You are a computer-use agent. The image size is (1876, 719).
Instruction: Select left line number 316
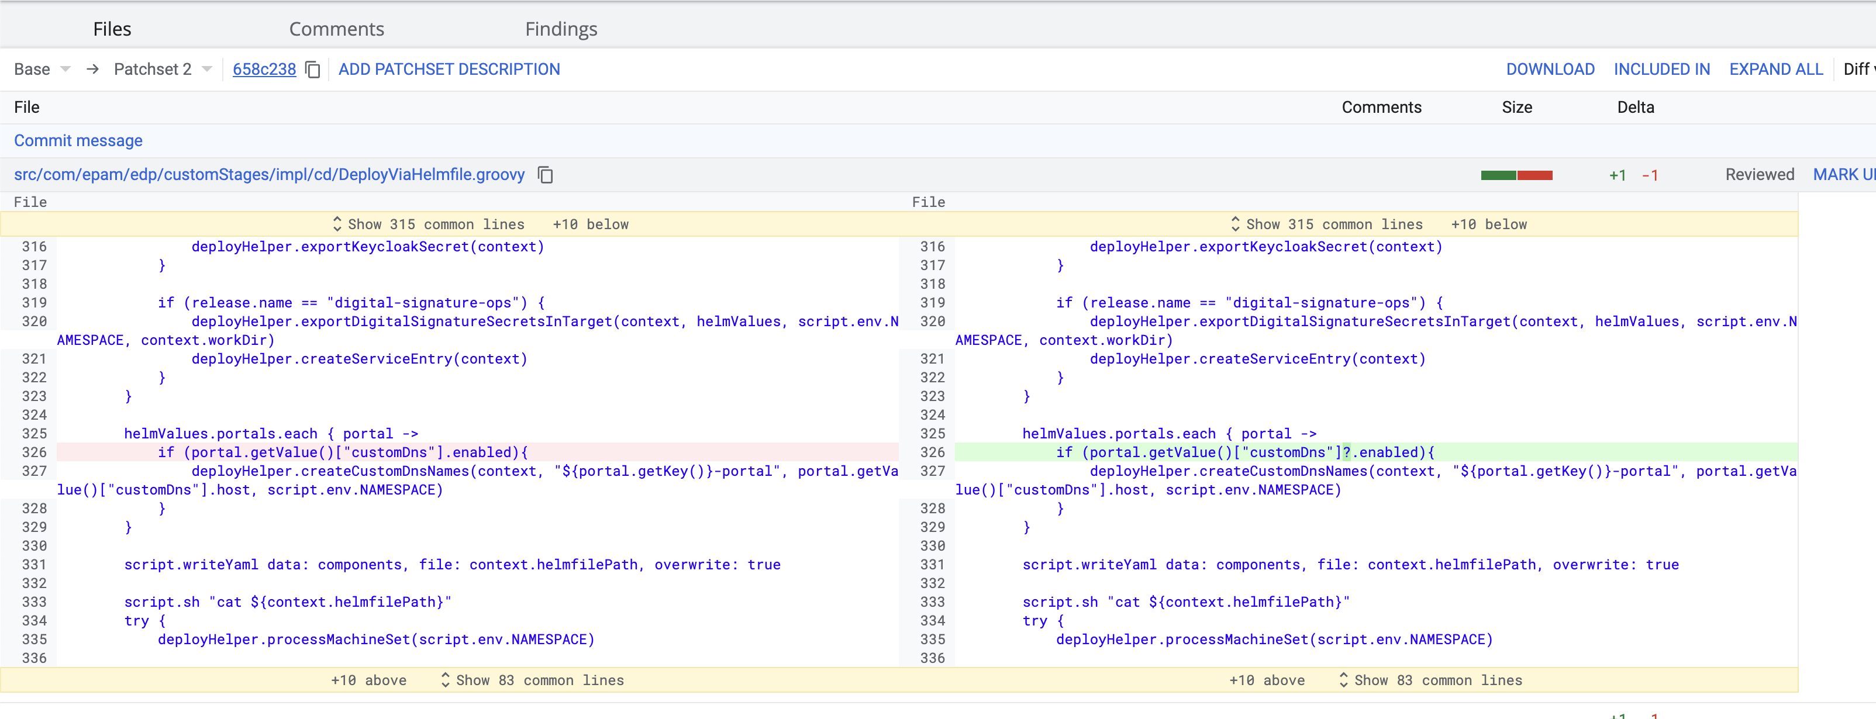point(35,247)
